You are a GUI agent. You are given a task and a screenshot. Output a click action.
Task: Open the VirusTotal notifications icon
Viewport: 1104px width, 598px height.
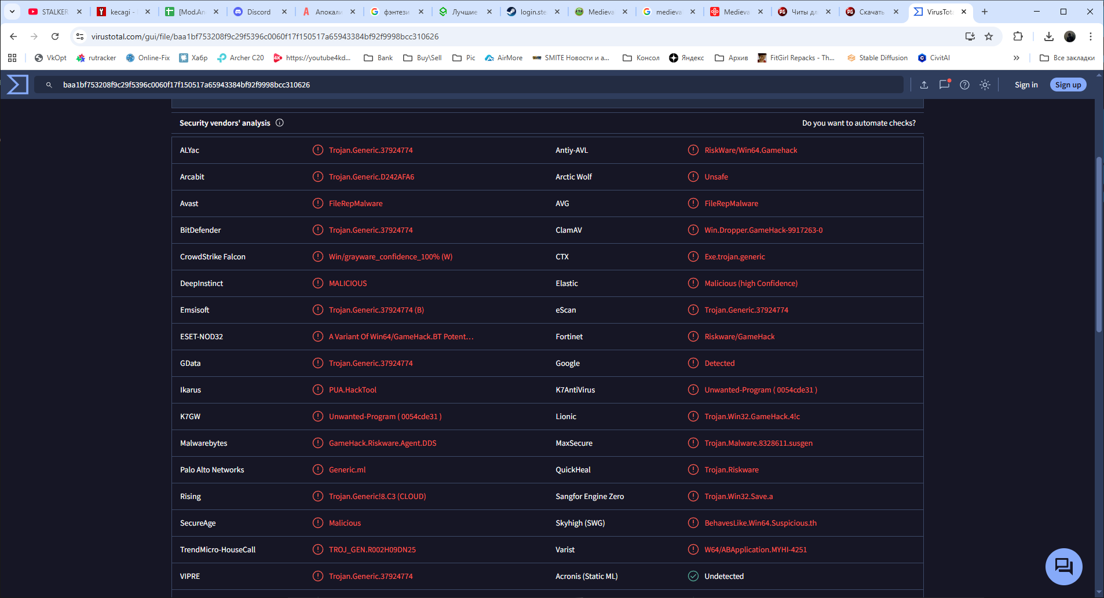pyautogui.click(x=944, y=85)
